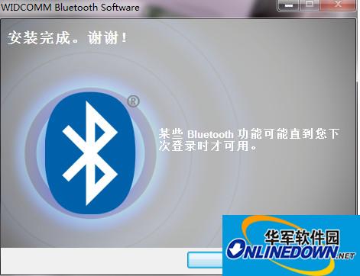Click the 'WIDCOMM Bluetooth Software' title text
The height and width of the screenshot is (276, 360).
[70, 7]
